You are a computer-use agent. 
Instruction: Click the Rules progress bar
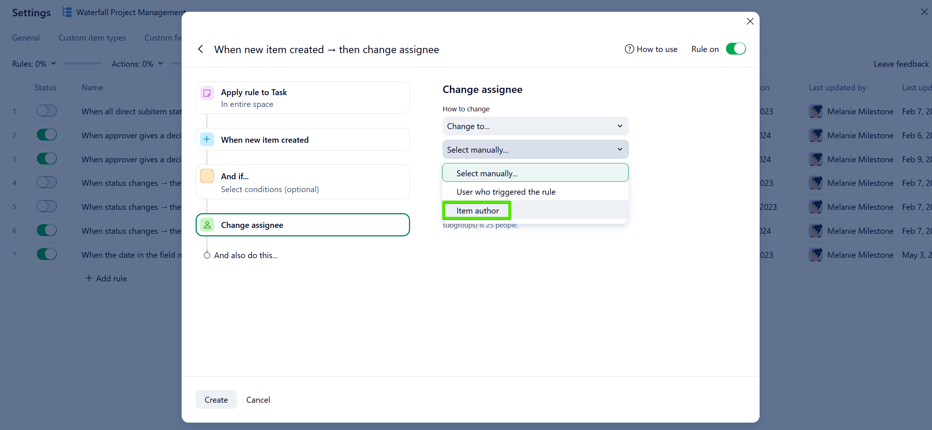pyautogui.click(x=82, y=63)
